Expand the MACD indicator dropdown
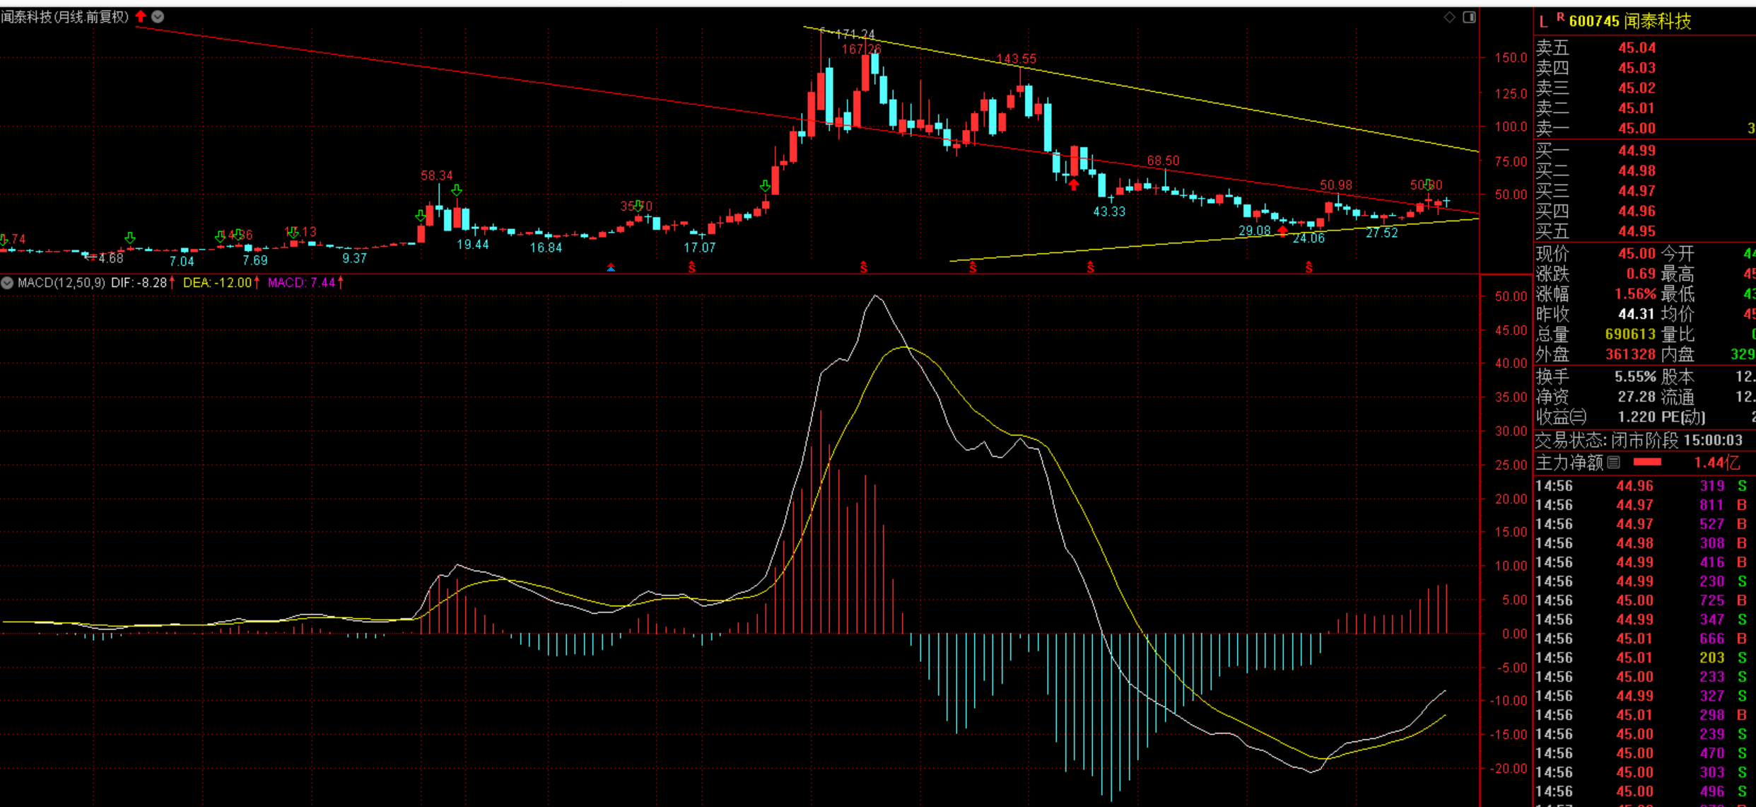This screenshot has width=1756, height=807. (x=7, y=283)
